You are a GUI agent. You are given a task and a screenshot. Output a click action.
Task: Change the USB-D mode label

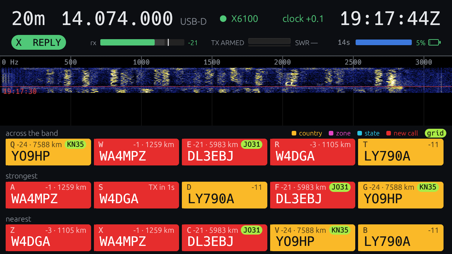[x=193, y=22]
